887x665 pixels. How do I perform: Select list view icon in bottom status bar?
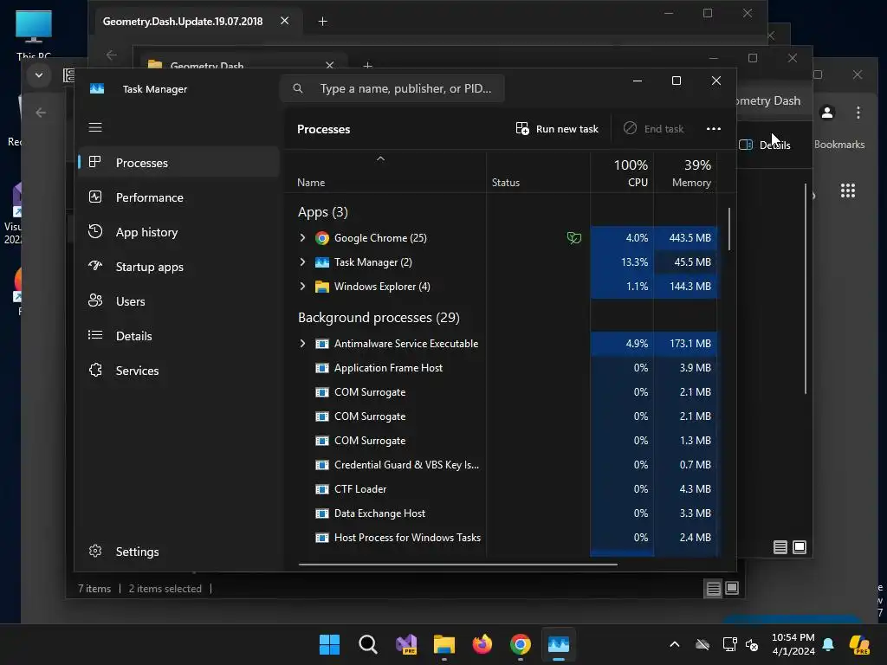pyautogui.click(x=714, y=589)
